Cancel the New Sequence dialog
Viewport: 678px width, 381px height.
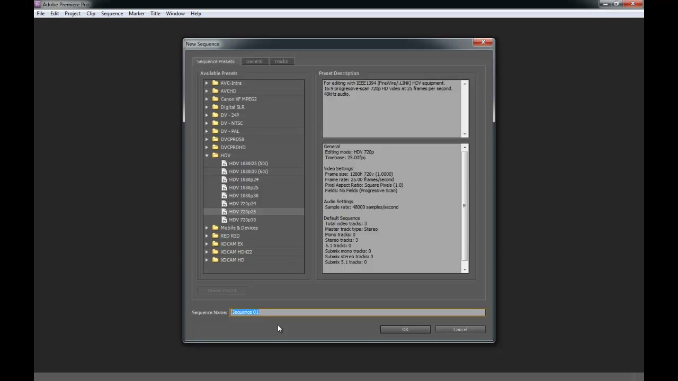[460, 330]
